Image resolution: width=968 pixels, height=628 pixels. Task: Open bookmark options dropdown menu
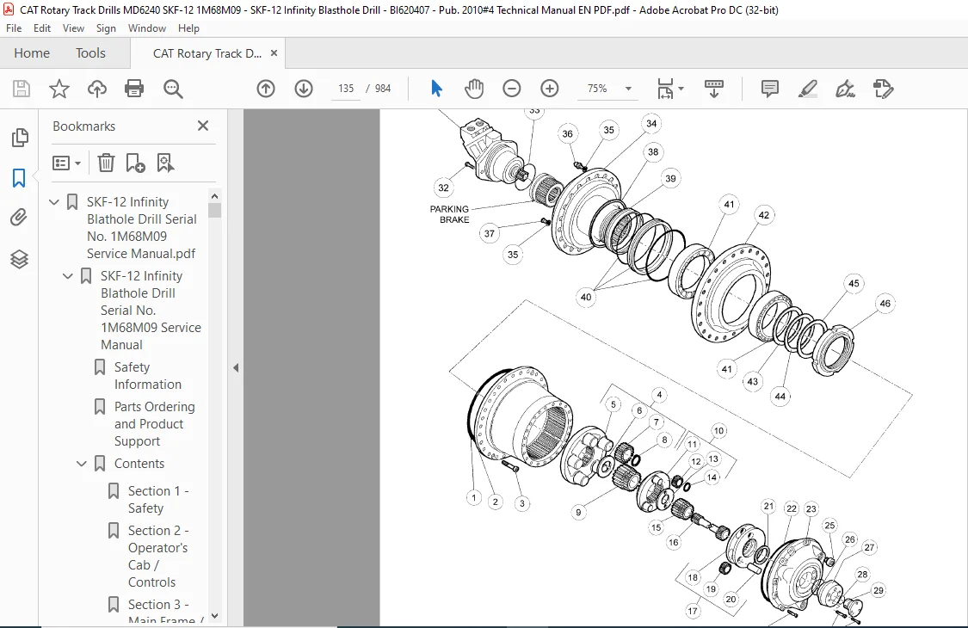[x=66, y=163]
